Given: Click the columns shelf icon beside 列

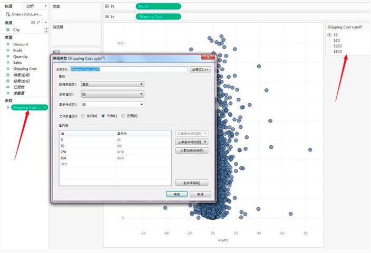Looking at the screenshot, I should click(x=107, y=6).
